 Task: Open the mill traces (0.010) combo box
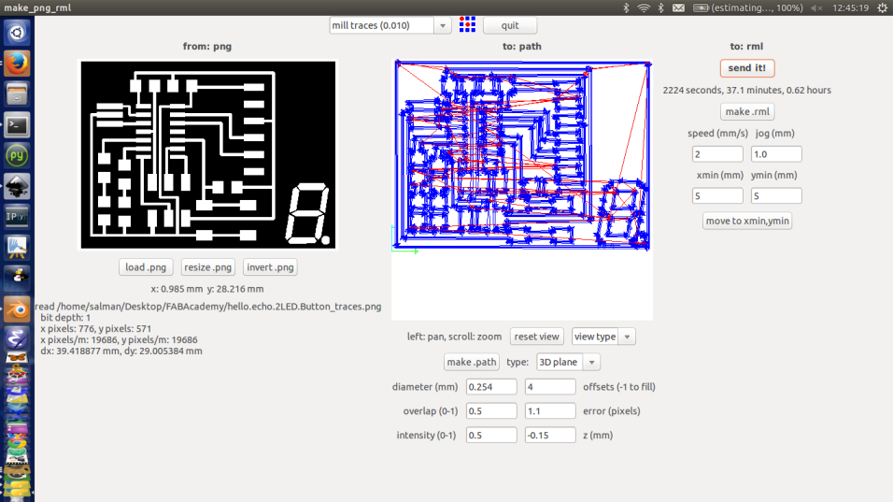[x=390, y=25]
